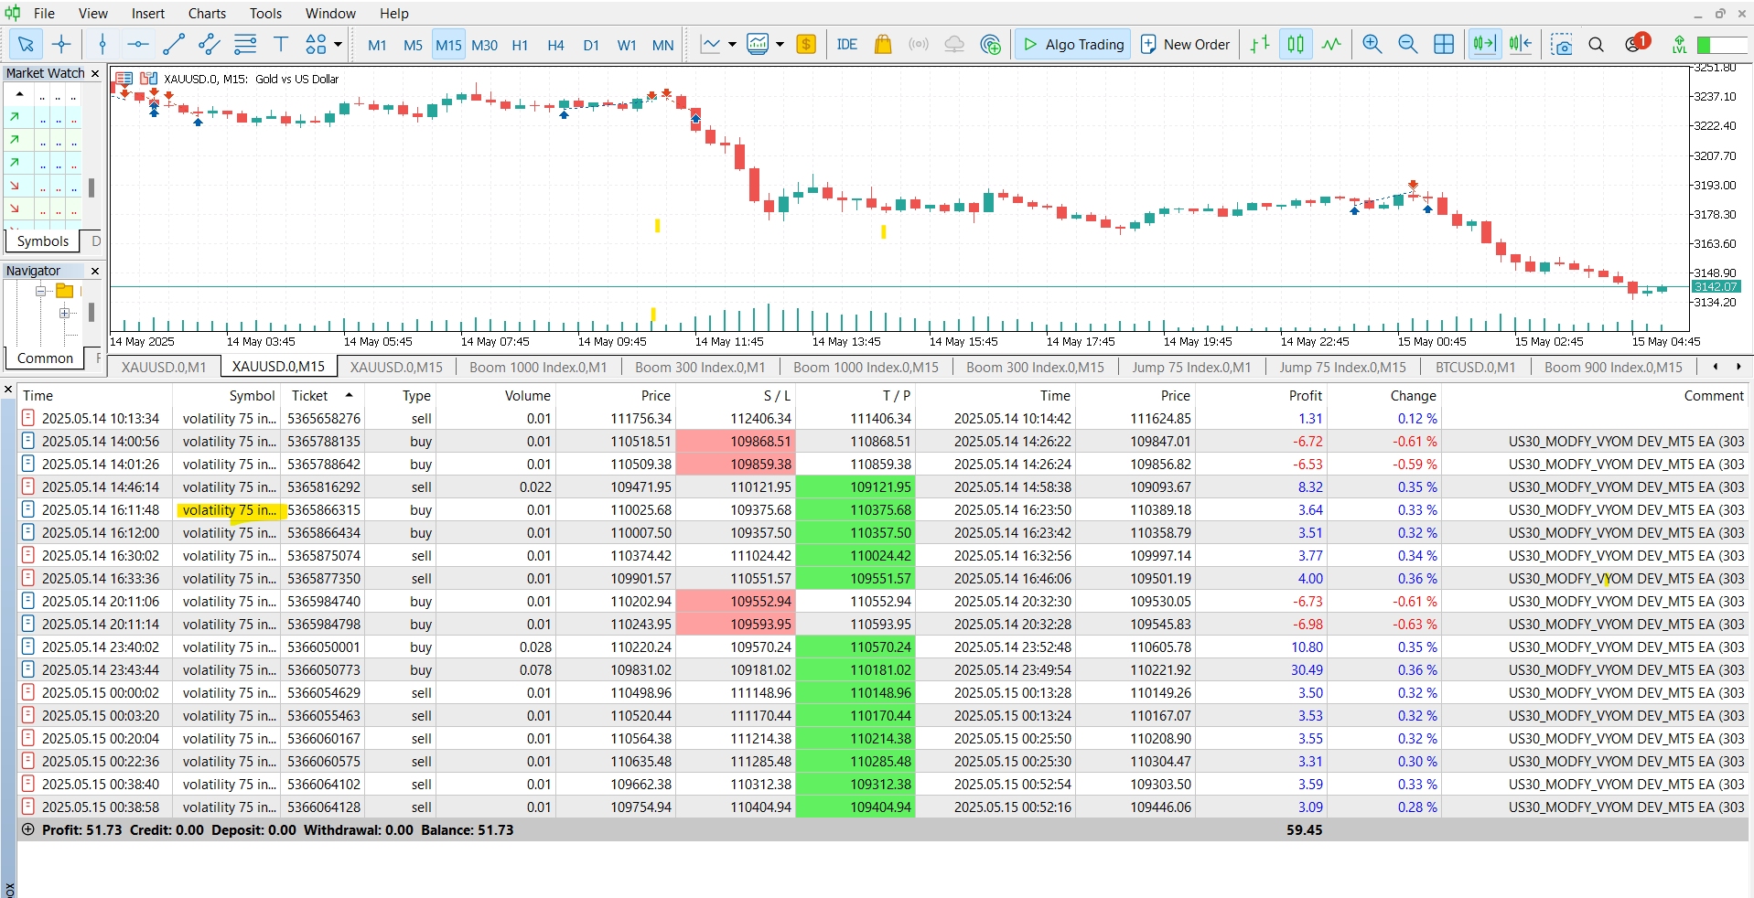Click the Market Watch vertical scrollbar thumb

coord(91,187)
